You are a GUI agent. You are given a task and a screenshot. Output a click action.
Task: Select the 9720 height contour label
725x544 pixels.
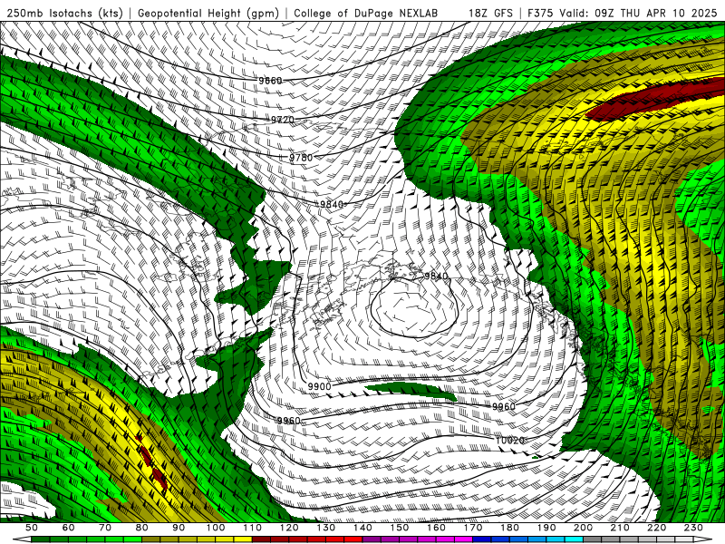pyautogui.click(x=283, y=120)
